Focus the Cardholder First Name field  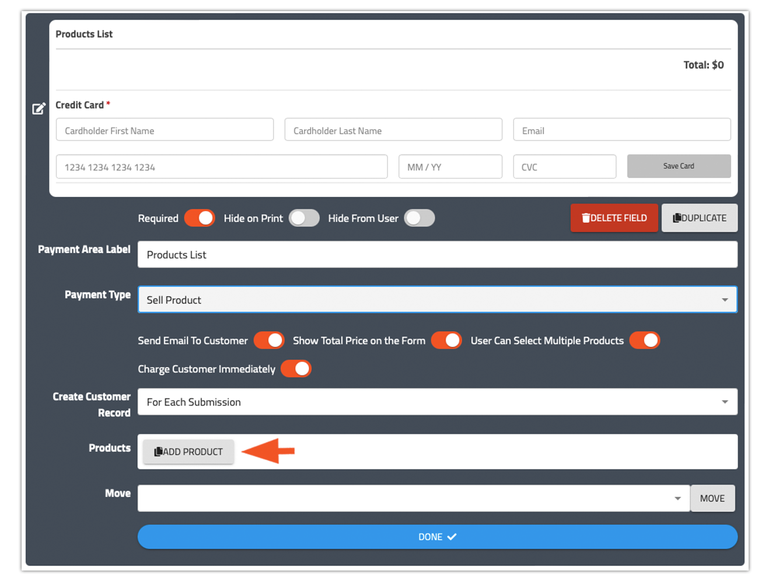tap(165, 130)
